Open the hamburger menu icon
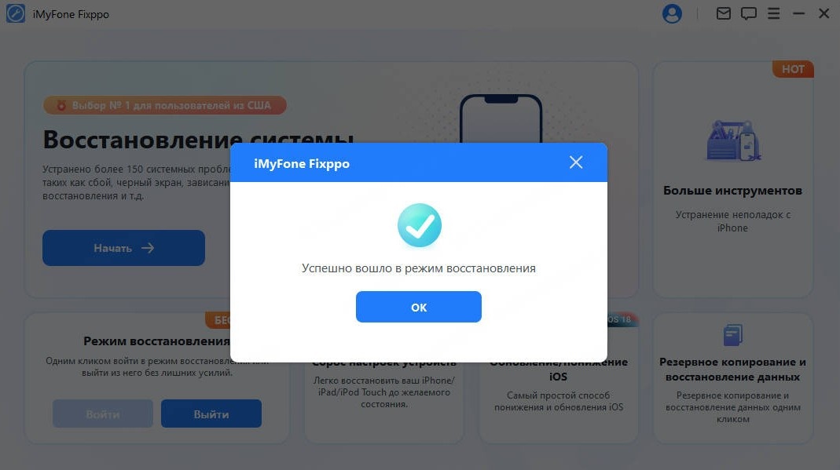This screenshot has height=470, width=840. (x=773, y=13)
